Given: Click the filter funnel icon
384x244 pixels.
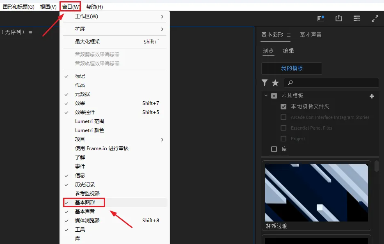Looking at the screenshot, I should (x=265, y=83).
